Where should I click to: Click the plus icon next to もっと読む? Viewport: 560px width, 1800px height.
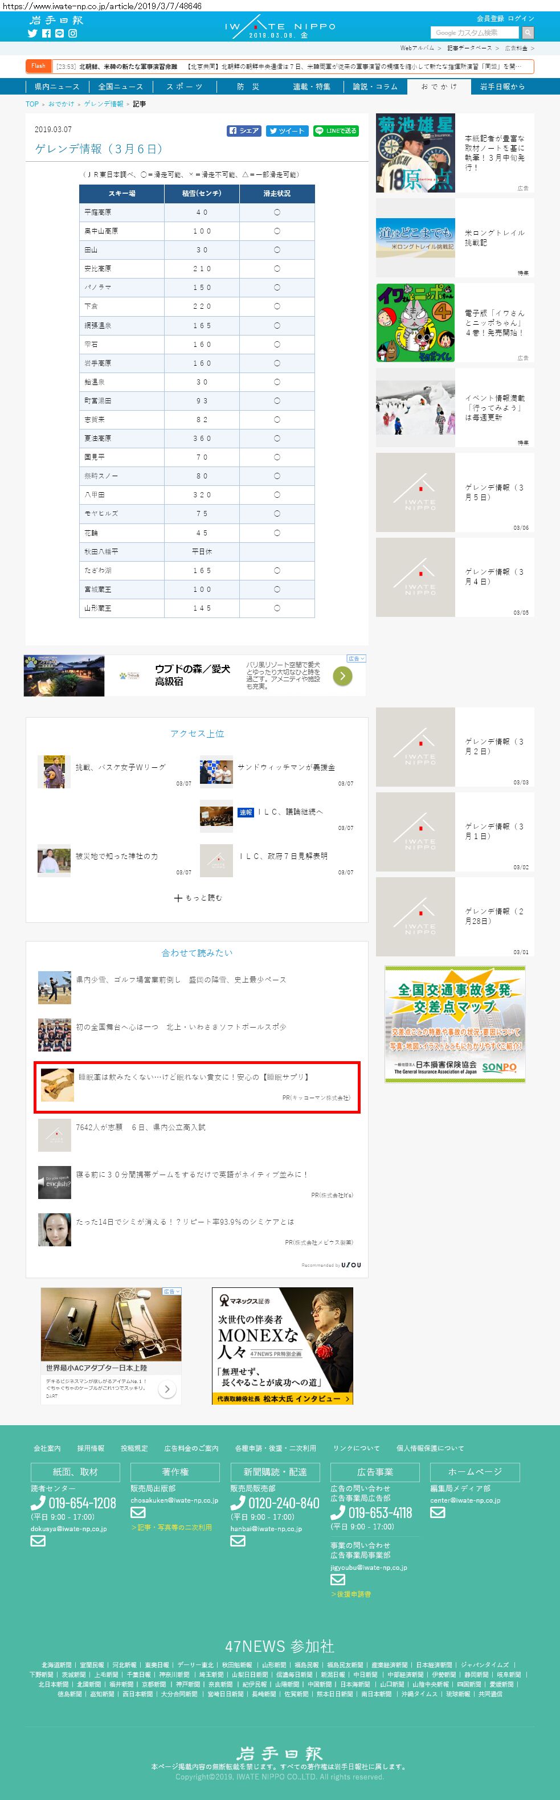[x=178, y=898]
